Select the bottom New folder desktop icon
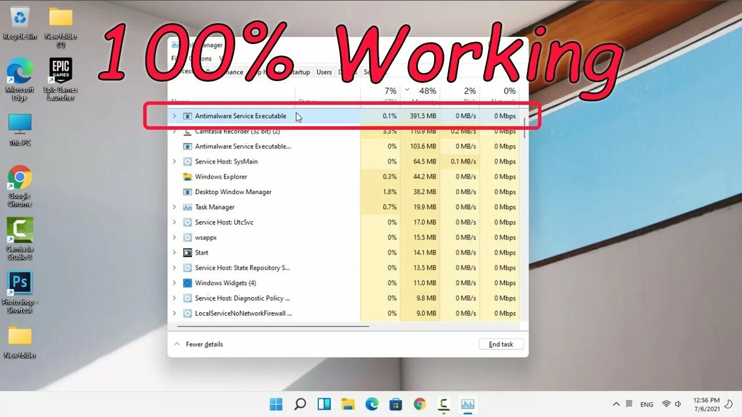 [x=20, y=342]
